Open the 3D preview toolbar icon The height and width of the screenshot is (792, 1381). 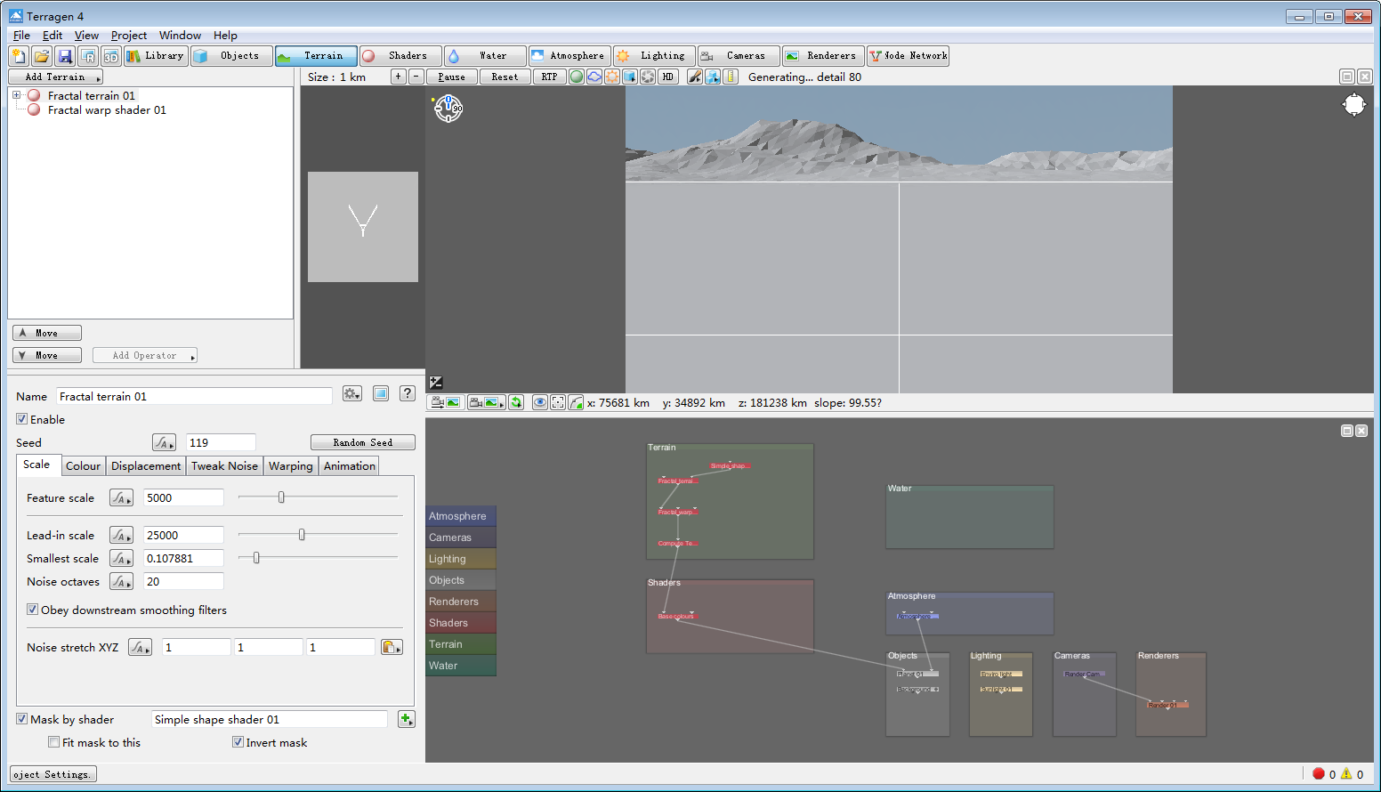[110, 56]
